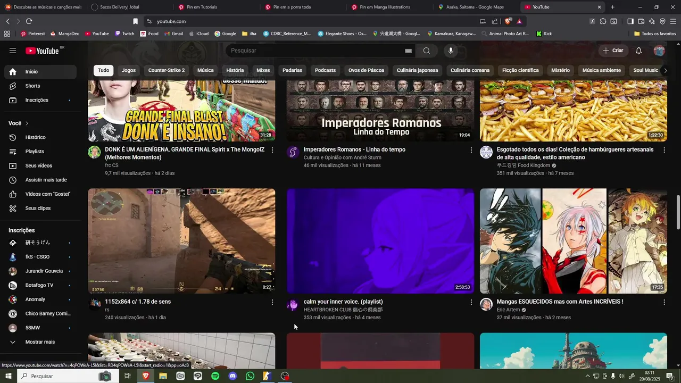Show more filter chips with the right arrow
This screenshot has width=681, height=383.
pyautogui.click(x=665, y=70)
